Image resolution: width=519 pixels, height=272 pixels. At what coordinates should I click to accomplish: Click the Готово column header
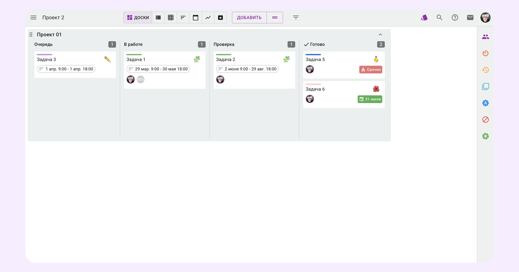point(317,44)
